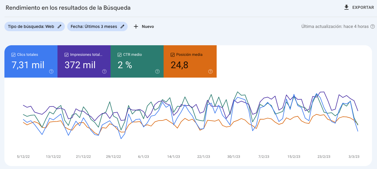Screen dimensions: 377x169
Task: Click the EXPORTAR button text
Action: tap(363, 8)
